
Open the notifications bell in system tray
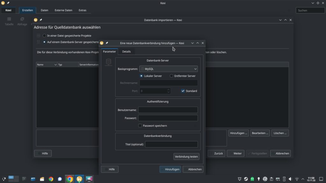click(239, 179)
